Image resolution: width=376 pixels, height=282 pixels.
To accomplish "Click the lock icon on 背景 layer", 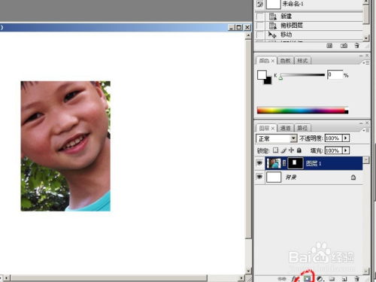I will (x=353, y=177).
